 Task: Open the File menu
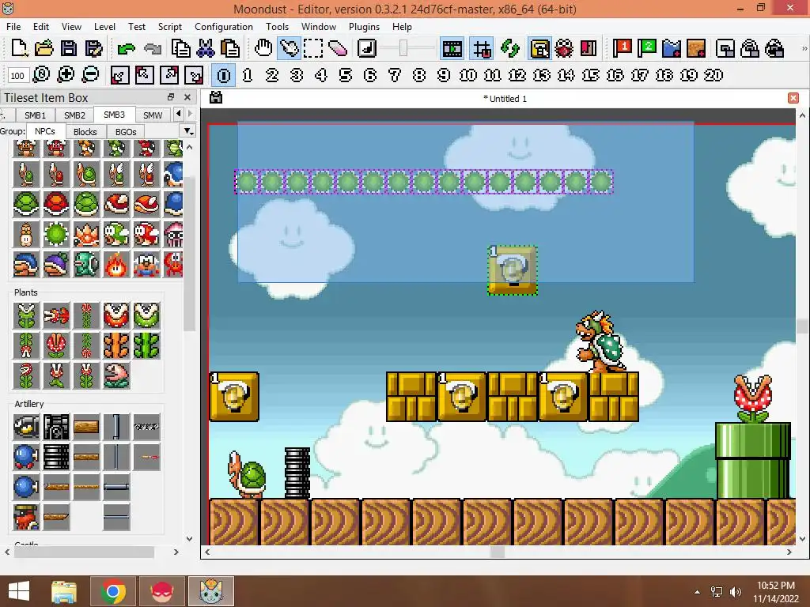(x=13, y=26)
